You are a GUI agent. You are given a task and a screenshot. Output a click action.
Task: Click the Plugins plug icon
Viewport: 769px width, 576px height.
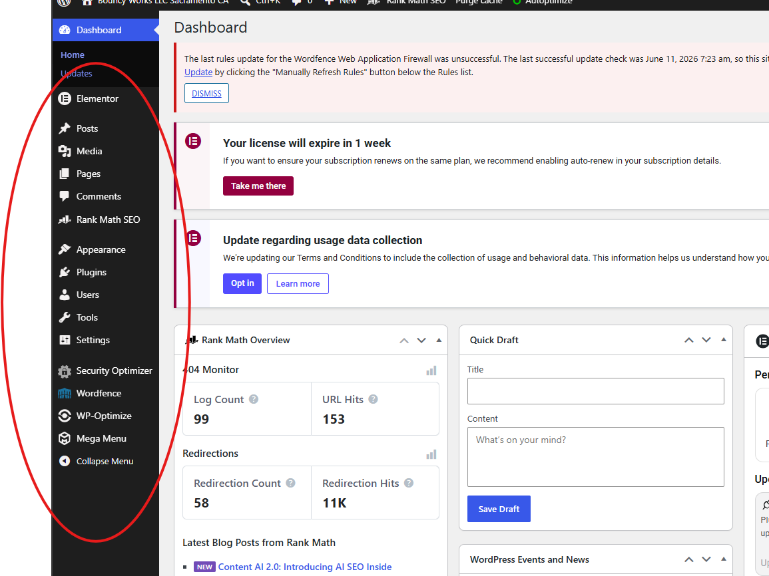[65, 272]
